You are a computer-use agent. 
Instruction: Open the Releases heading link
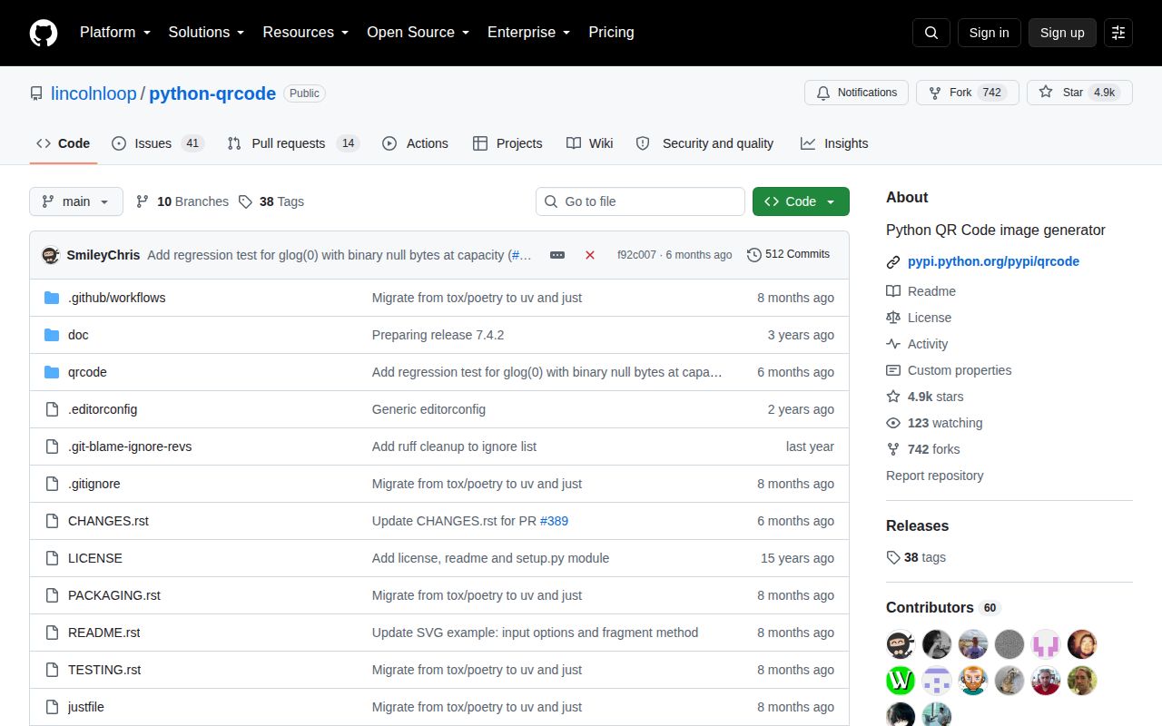tap(917, 526)
